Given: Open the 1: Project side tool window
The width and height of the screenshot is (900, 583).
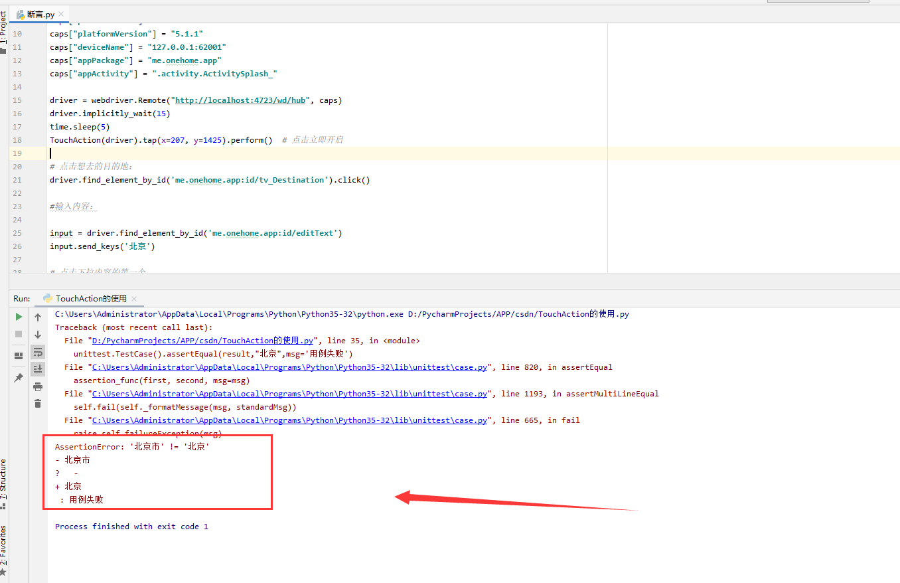Looking at the screenshot, I should 4,32.
